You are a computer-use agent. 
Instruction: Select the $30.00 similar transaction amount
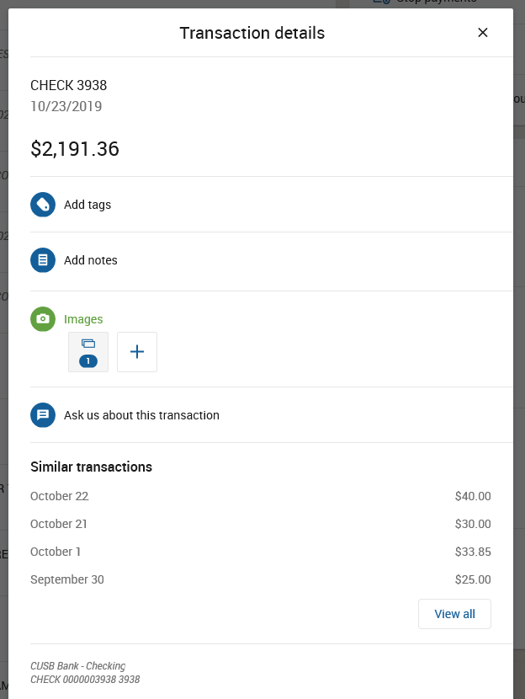click(472, 524)
